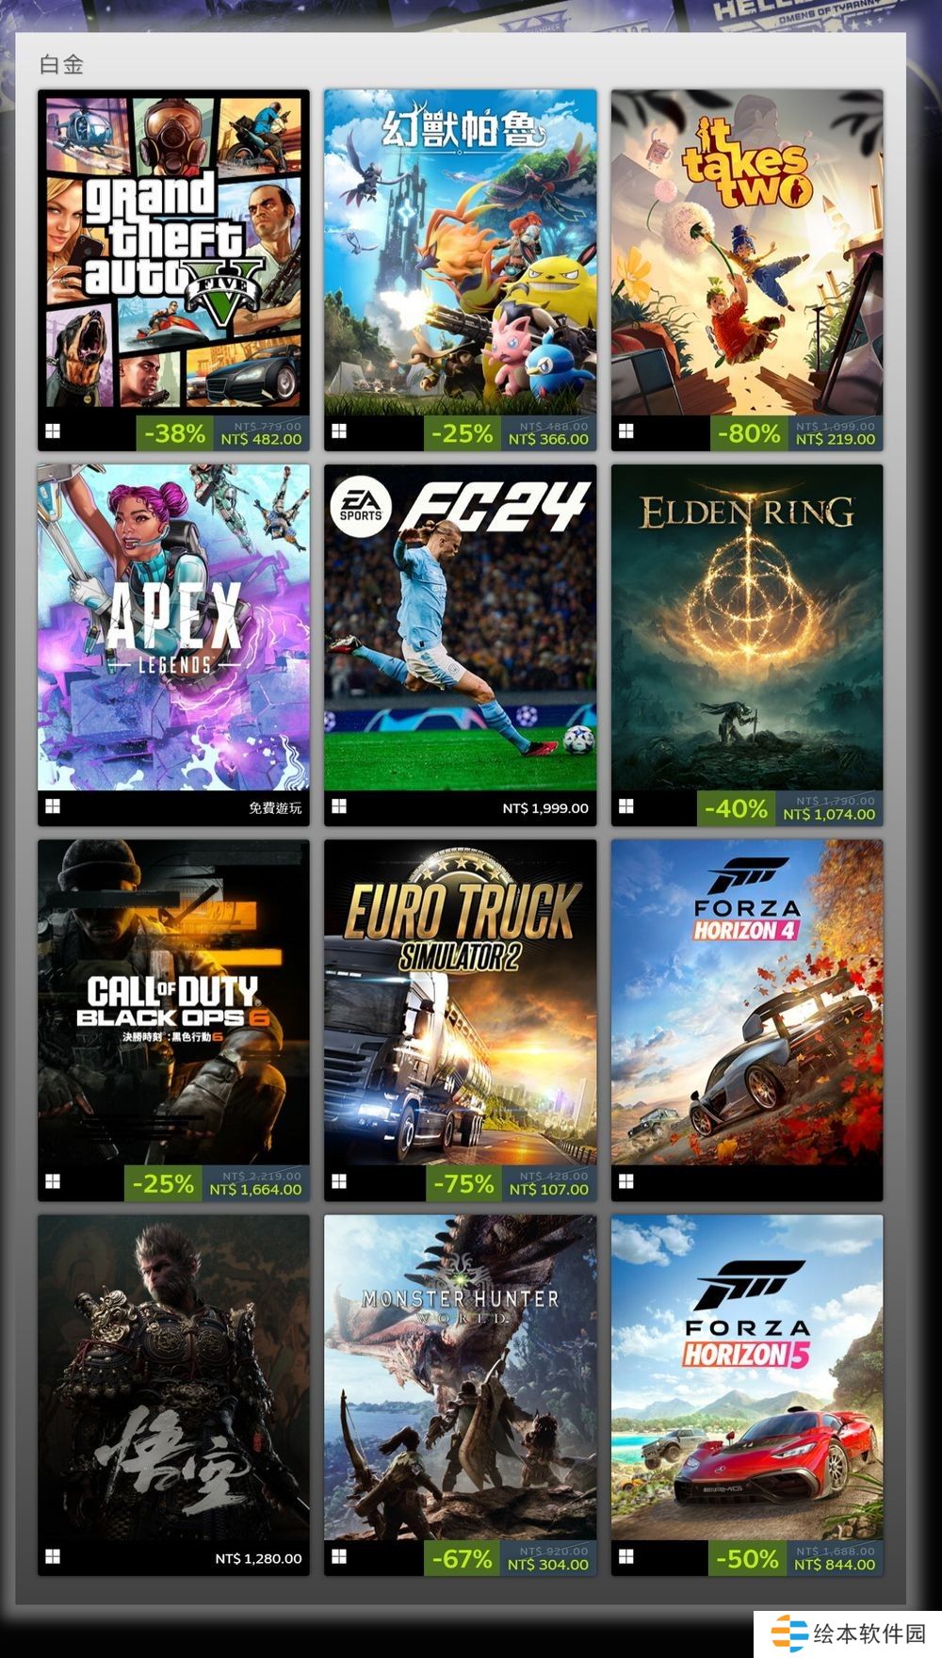This screenshot has width=942, height=1658.
Task: Click NT$ 1,999.00 price for FC 24
Action: [x=545, y=808]
